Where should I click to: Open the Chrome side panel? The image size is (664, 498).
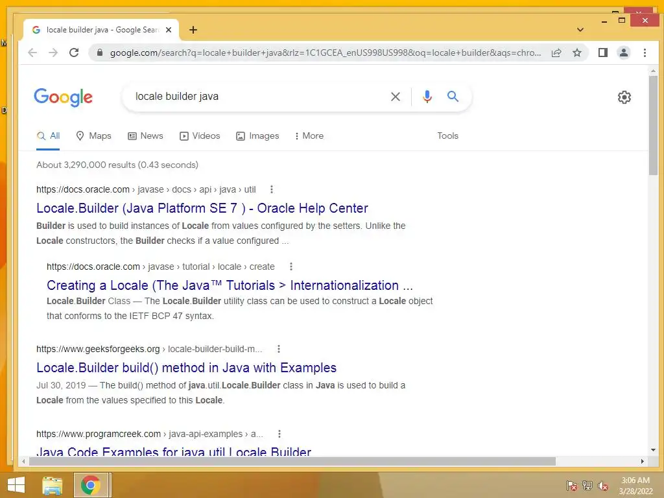click(603, 53)
